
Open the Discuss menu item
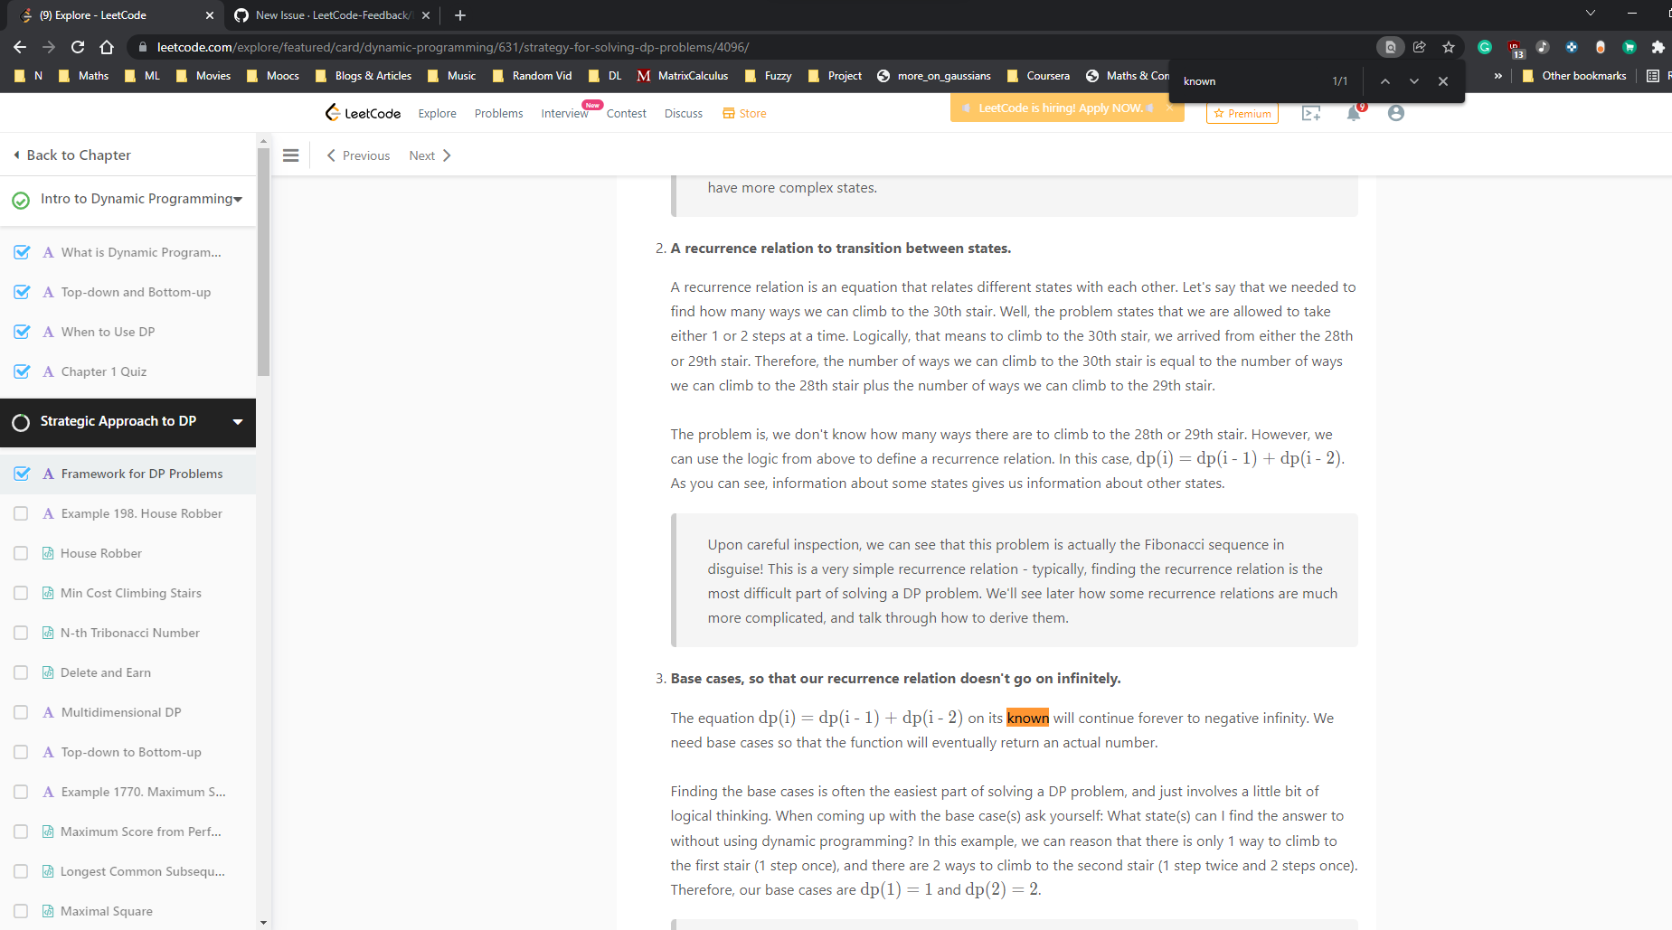click(683, 113)
